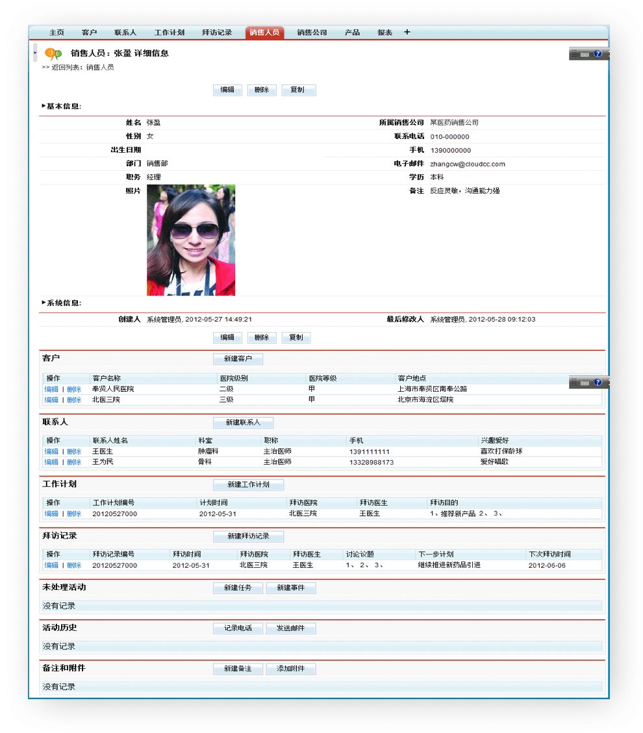Go to the 主页 tab
643x733 pixels.
(x=57, y=32)
